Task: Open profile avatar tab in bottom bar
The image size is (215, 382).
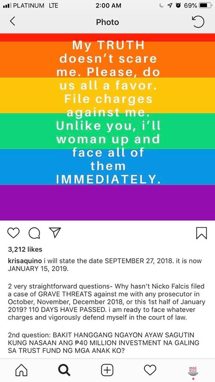Action: click(x=193, y=371)
